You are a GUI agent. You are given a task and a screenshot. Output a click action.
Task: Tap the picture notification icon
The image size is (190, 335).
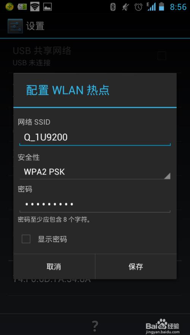tap(47, 6)
